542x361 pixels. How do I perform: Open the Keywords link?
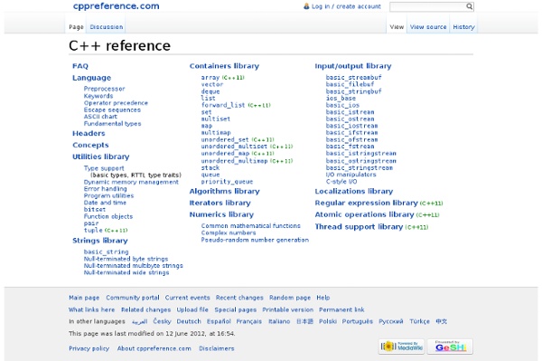[98, 96]
